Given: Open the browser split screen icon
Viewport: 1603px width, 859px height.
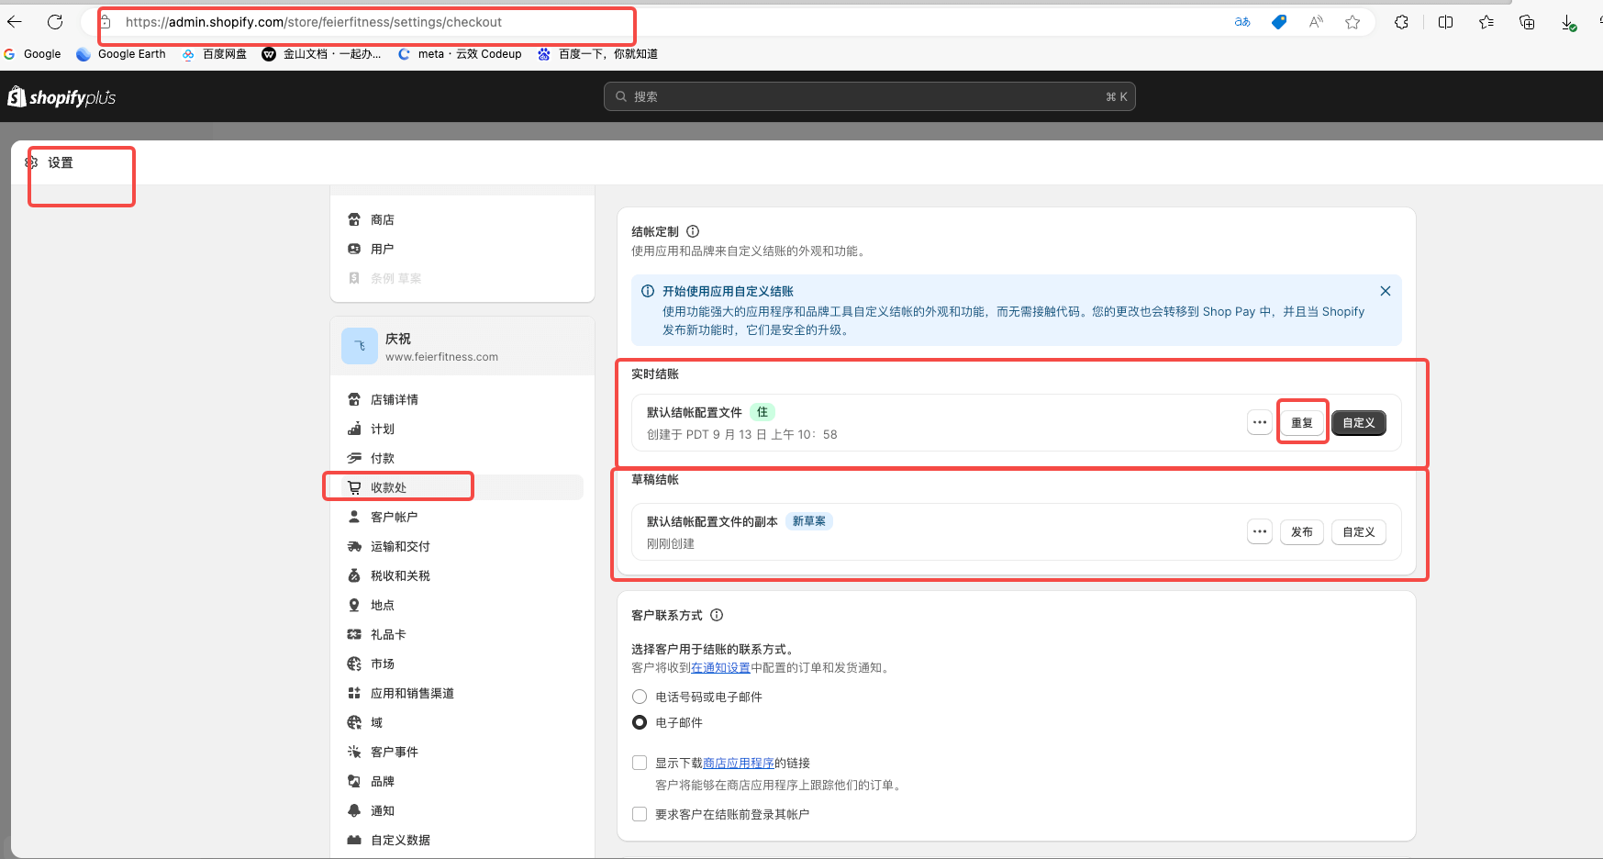Looking at the screenshot, I should pyautogui.click(x=1445, y=22).
